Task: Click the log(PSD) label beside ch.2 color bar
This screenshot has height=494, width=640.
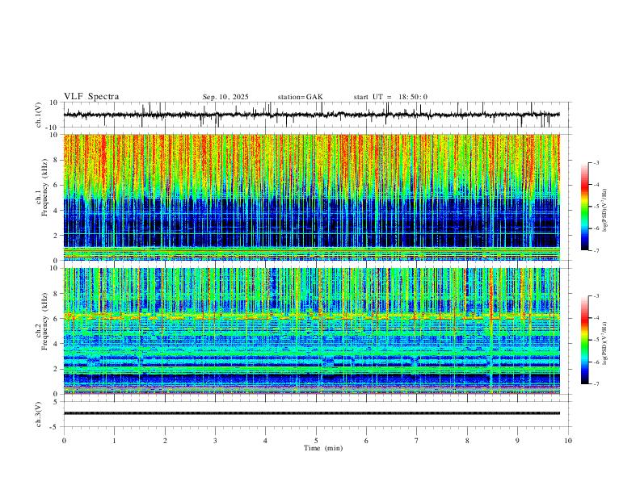Action: [x=604, y=343]
